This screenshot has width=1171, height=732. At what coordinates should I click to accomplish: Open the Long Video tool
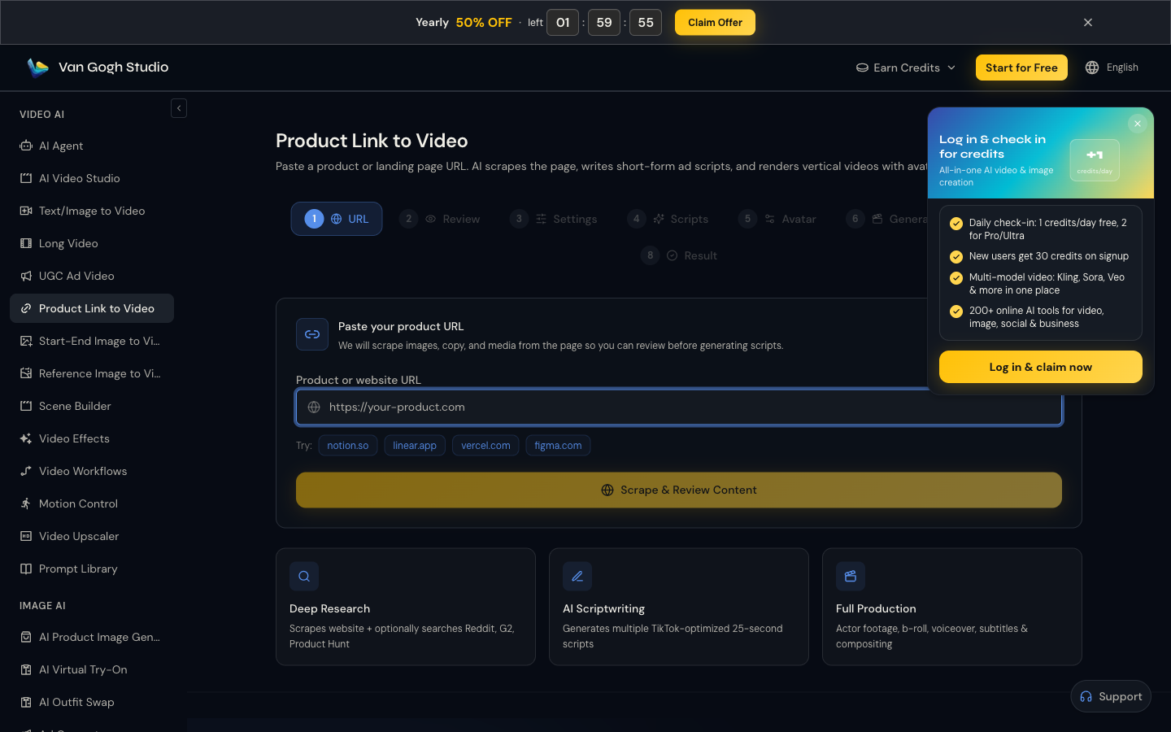click(x=92, y=243)
